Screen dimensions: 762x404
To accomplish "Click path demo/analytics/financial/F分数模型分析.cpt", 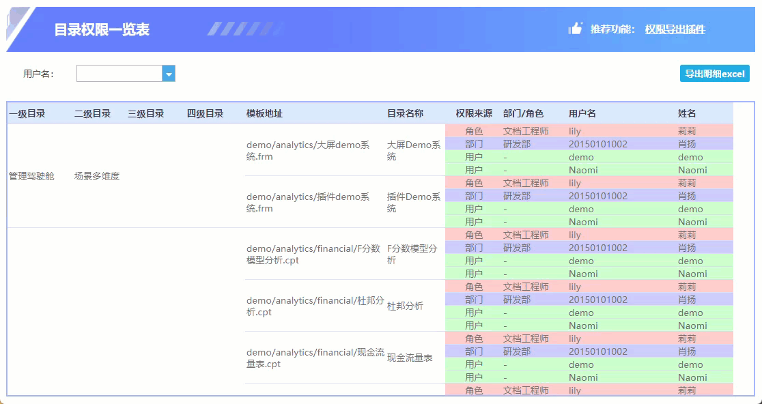I will [313, 255].
